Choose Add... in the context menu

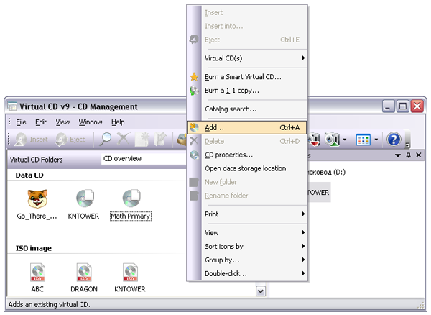247,127
